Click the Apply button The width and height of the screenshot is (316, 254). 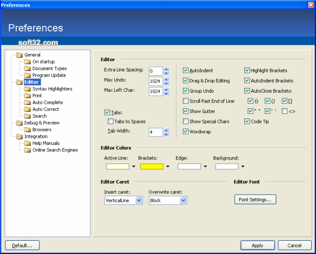tap(258, 246)
